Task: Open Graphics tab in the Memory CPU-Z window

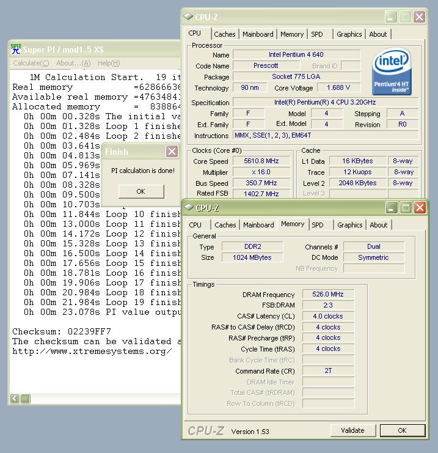Action: (x=349, y=225)
